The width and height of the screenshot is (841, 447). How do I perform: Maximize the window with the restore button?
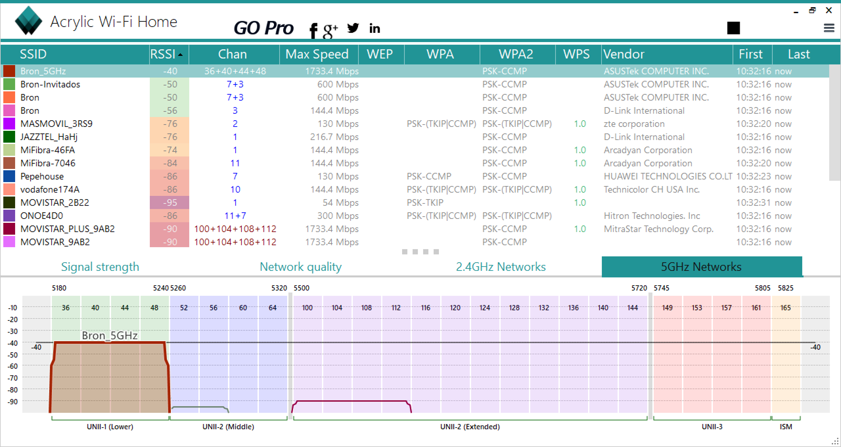[813, 10]
